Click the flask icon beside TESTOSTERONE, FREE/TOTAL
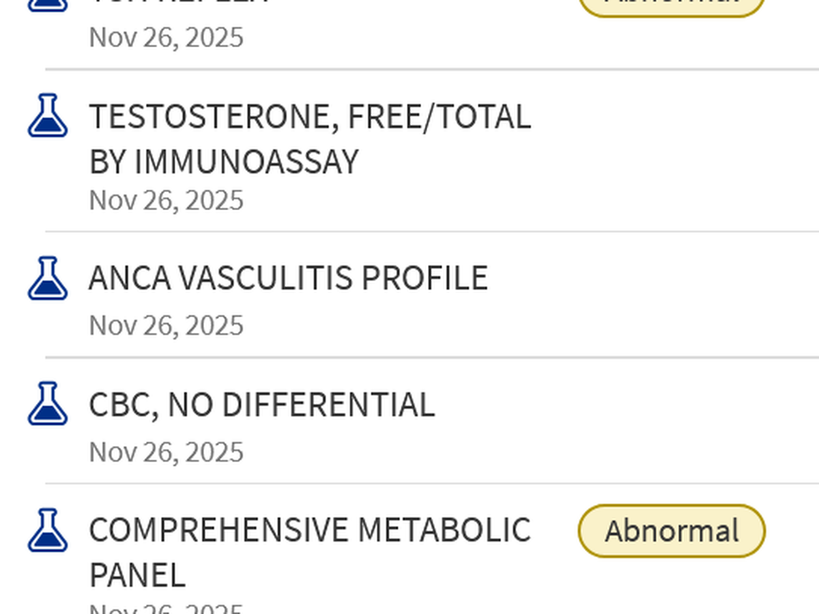 48,115
